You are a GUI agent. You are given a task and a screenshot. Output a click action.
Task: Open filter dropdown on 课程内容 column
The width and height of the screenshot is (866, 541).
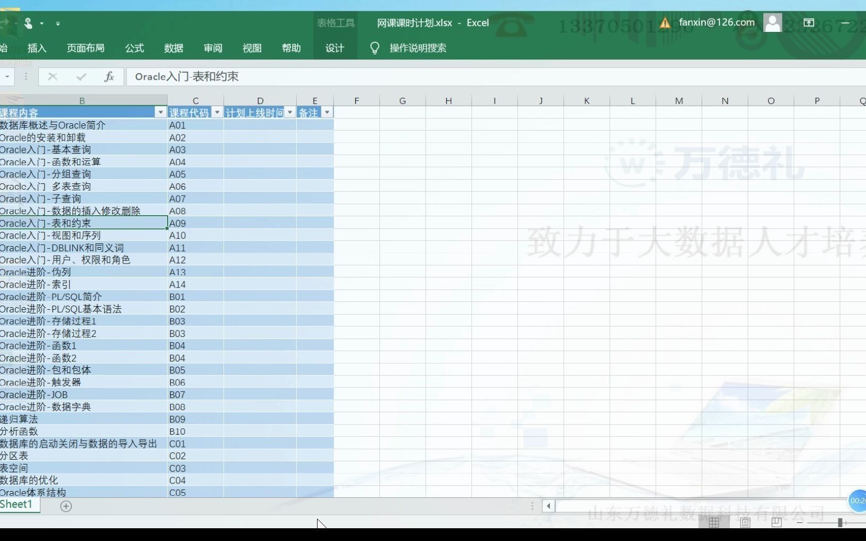(160, 112)
